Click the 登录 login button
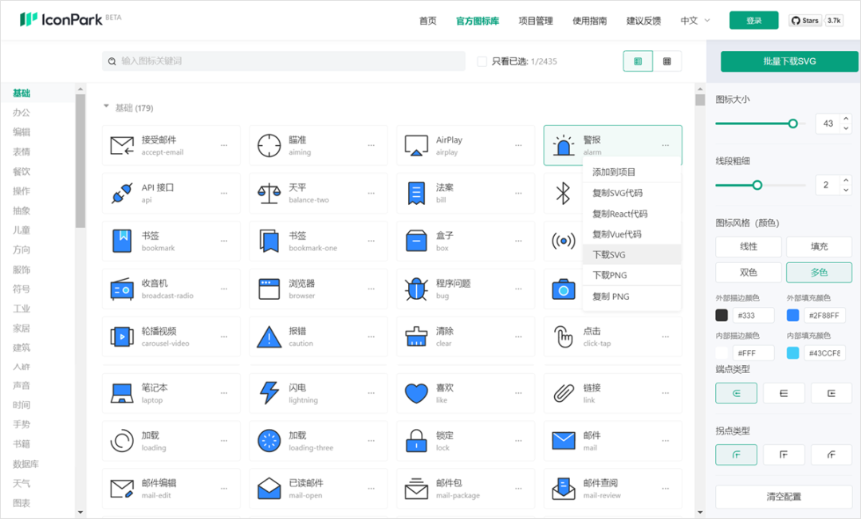This screenshot has width=861, height=519. (753, 20)
